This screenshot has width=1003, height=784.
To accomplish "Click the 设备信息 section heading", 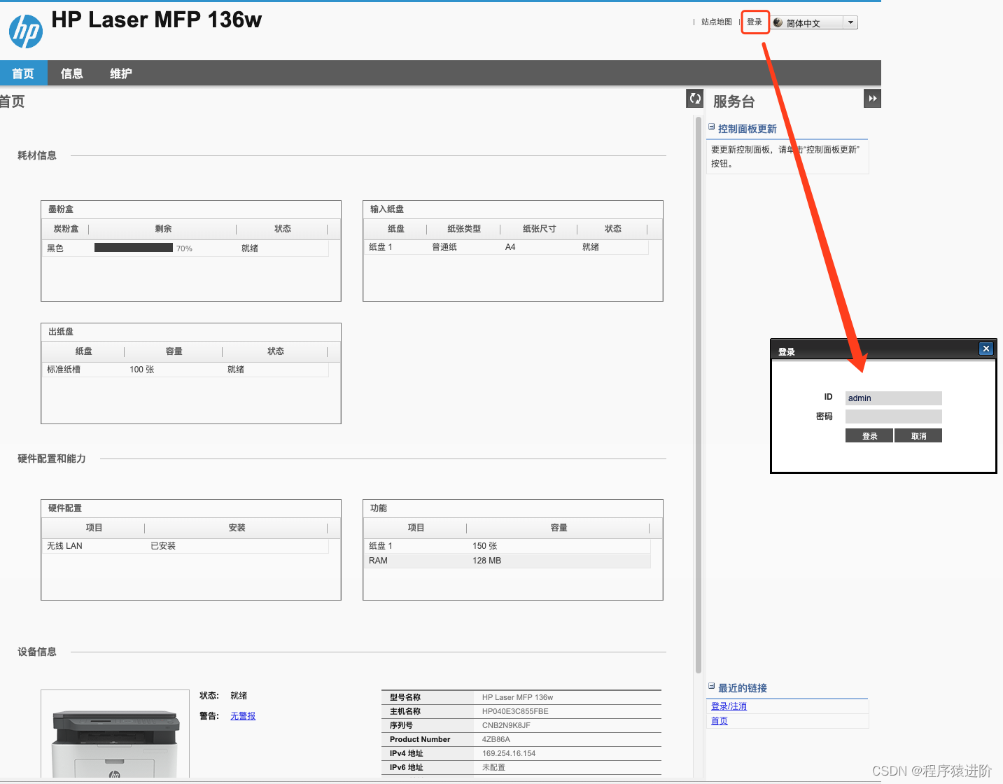I will point(37,652).
